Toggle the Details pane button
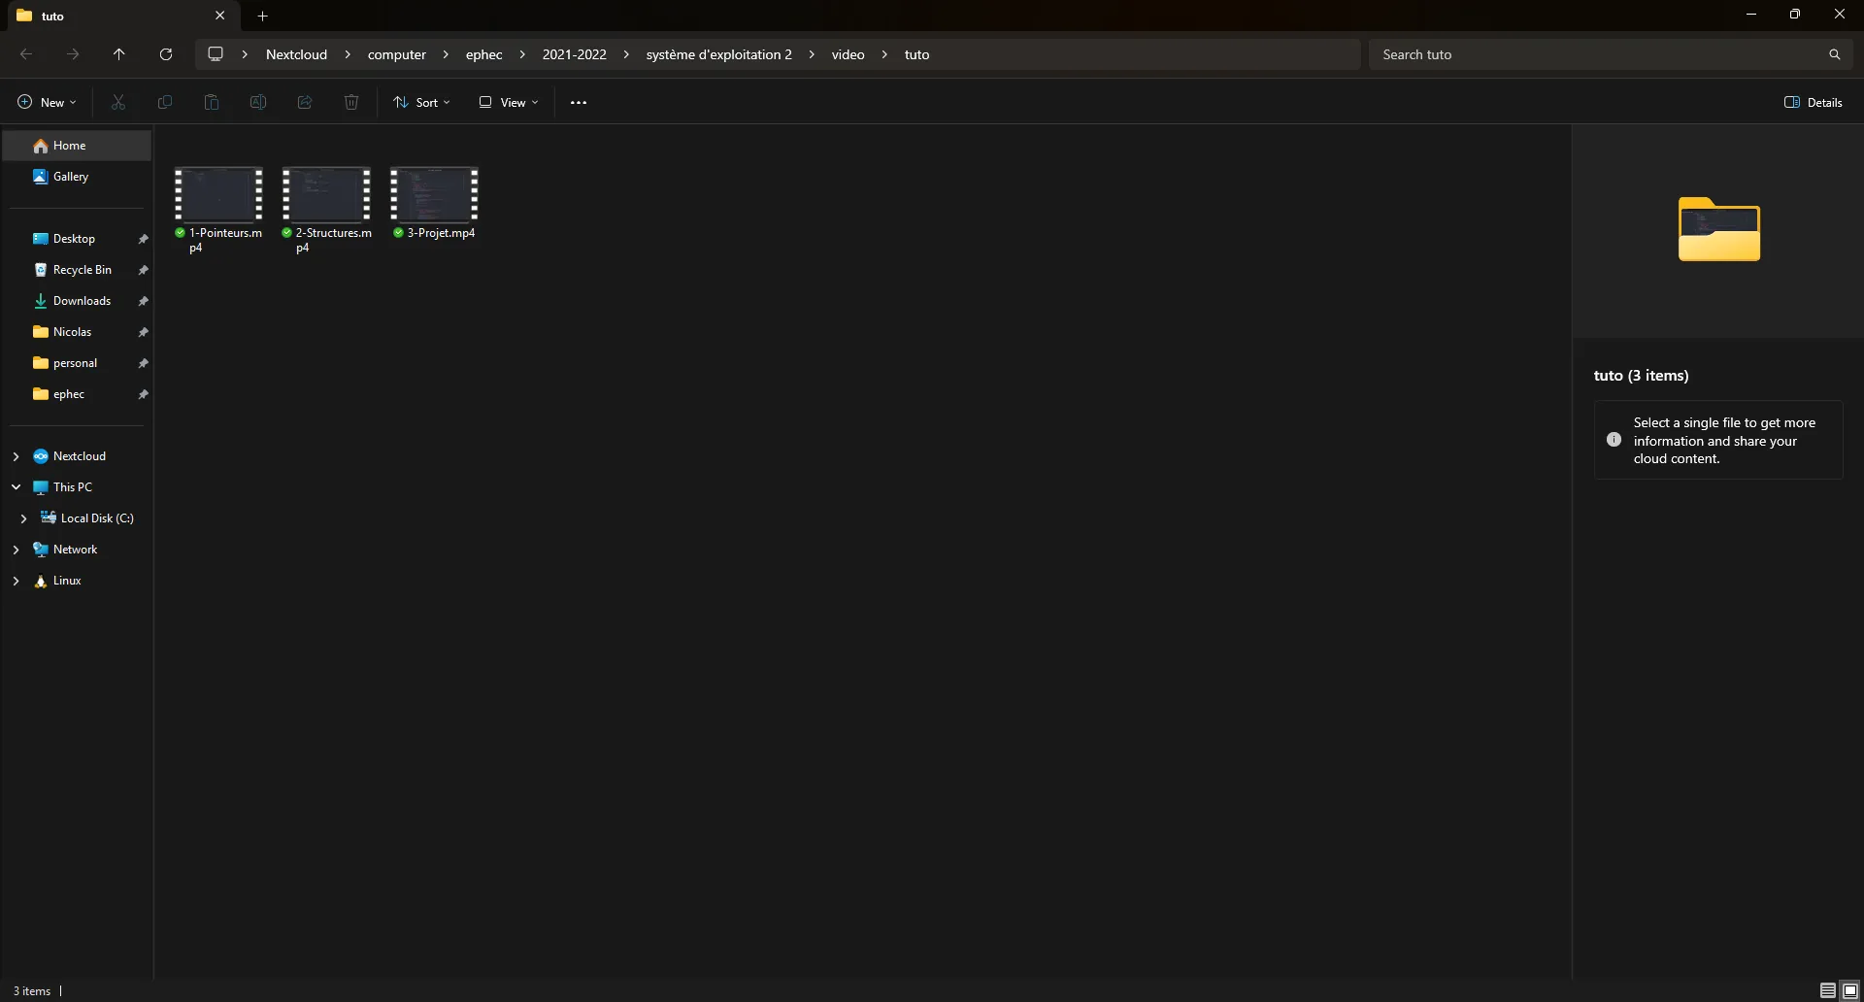 coord(1813,102)
